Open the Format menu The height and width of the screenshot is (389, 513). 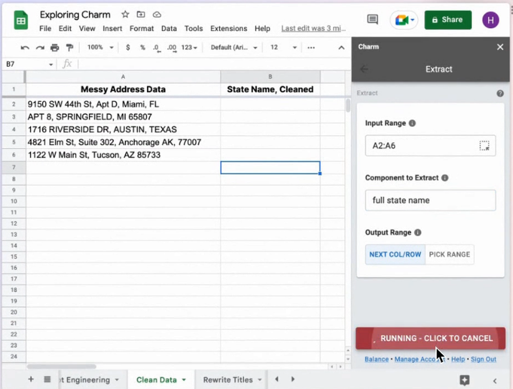pos(142,29)
